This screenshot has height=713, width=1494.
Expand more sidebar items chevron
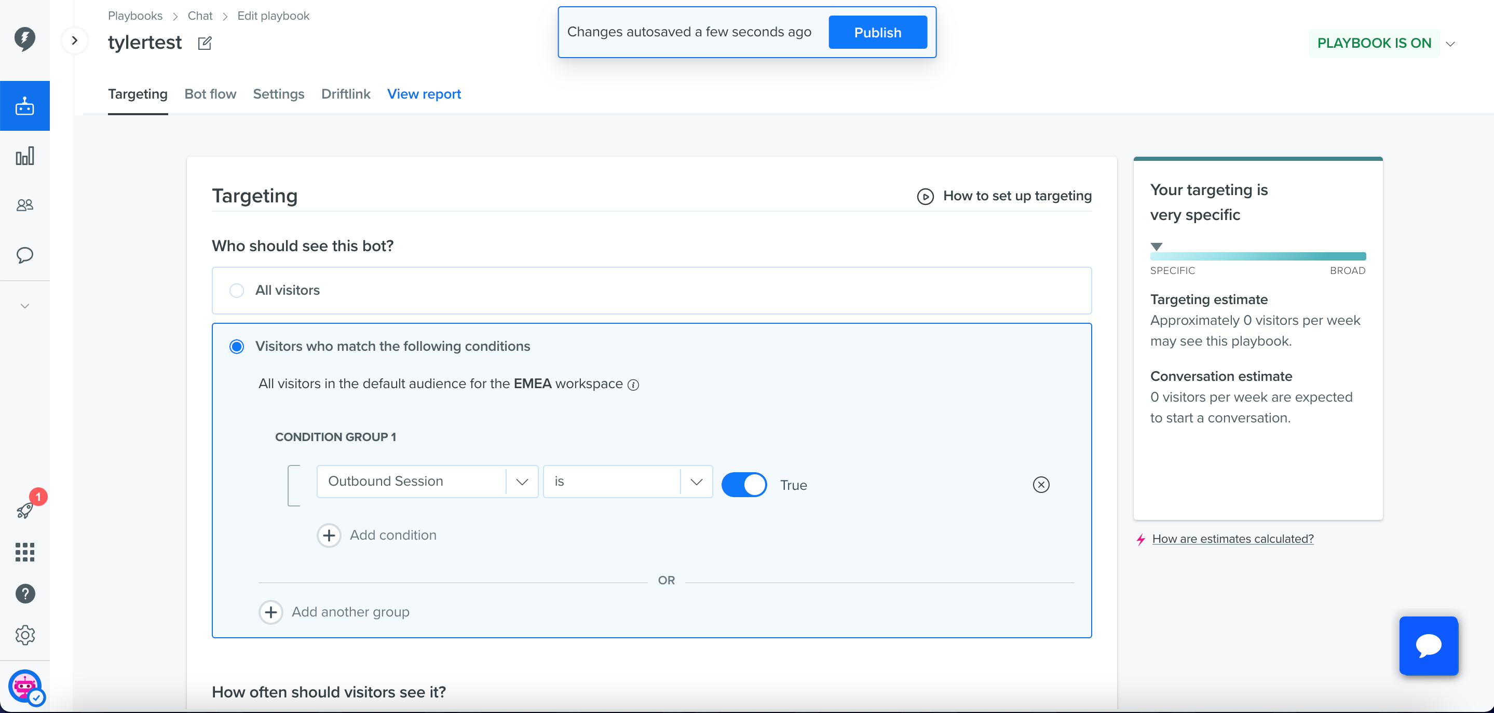25,306
